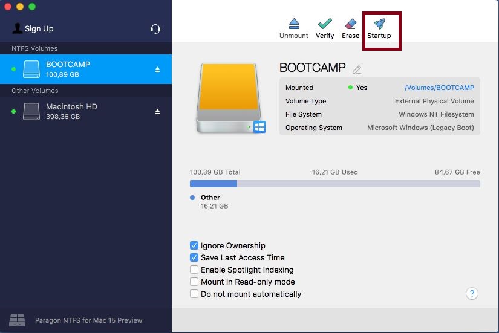
Task: Select the BOOTCAMP volume row
Action: (86, 70)
